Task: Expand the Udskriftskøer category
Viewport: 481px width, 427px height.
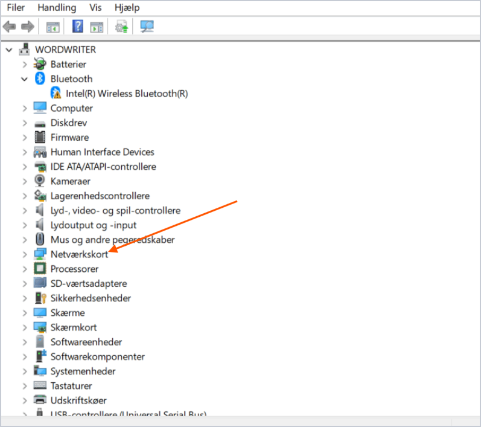Action: 25,400
